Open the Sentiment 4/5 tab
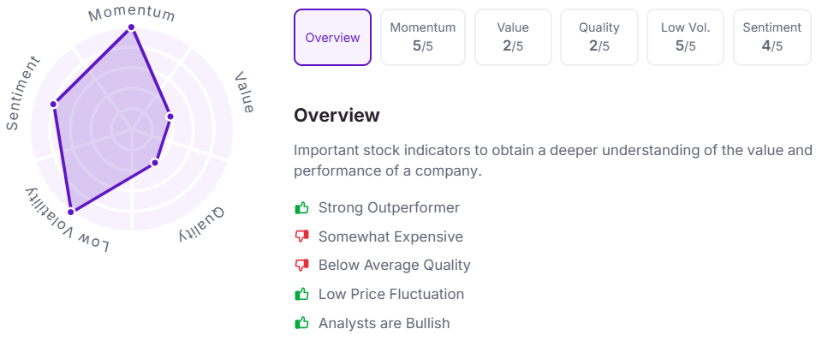Image resolution: width=828 pixels, height=353 pixels. [772, 38]
